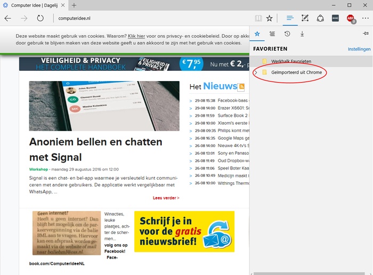Open the Adblock Plus extension icon
This screenshot has height=275, width=373.
click(x=351, y=18)
